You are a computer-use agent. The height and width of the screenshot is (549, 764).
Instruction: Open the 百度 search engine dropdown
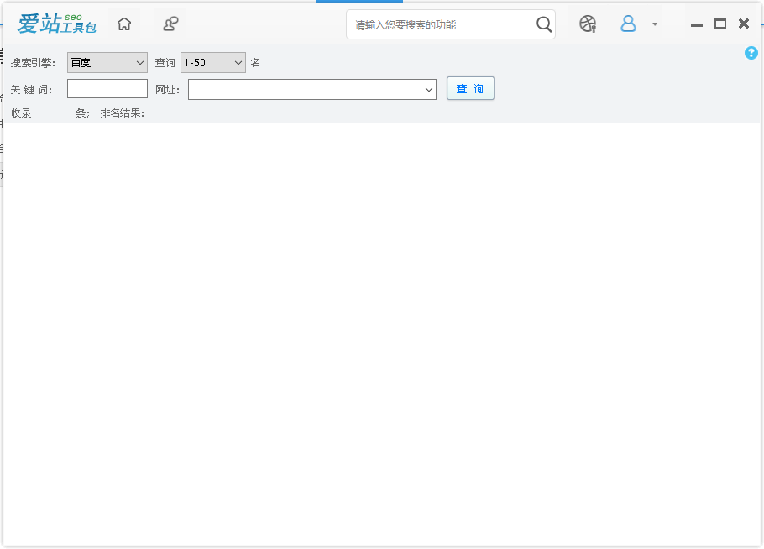pos(107,62)
